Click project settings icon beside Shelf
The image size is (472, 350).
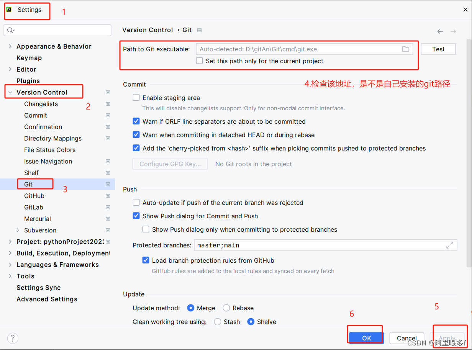coord(108,173)
